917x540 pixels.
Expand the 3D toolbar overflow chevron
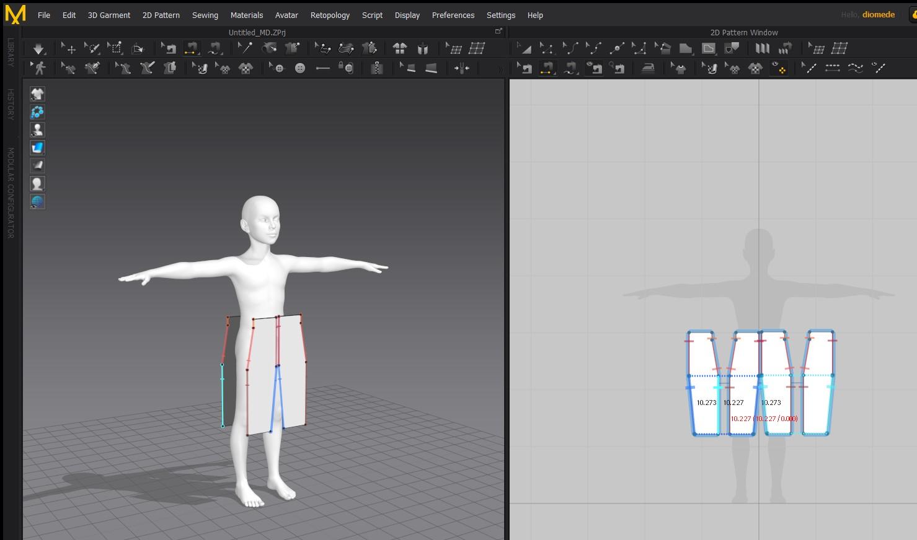(500, 69)
